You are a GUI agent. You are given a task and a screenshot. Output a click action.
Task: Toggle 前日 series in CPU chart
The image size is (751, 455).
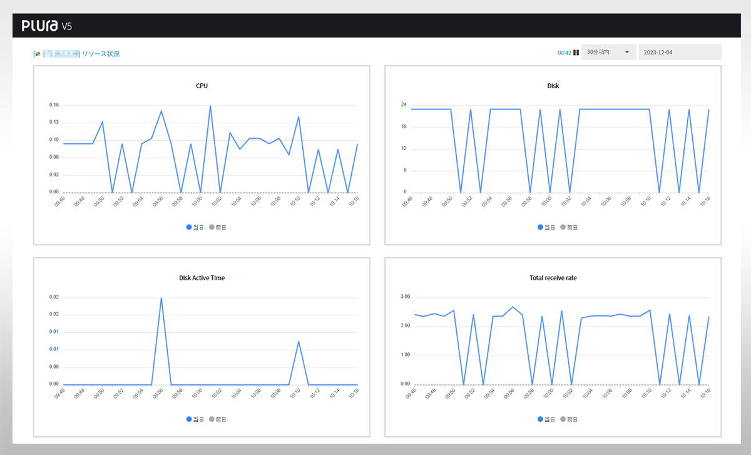click(217, 227)
